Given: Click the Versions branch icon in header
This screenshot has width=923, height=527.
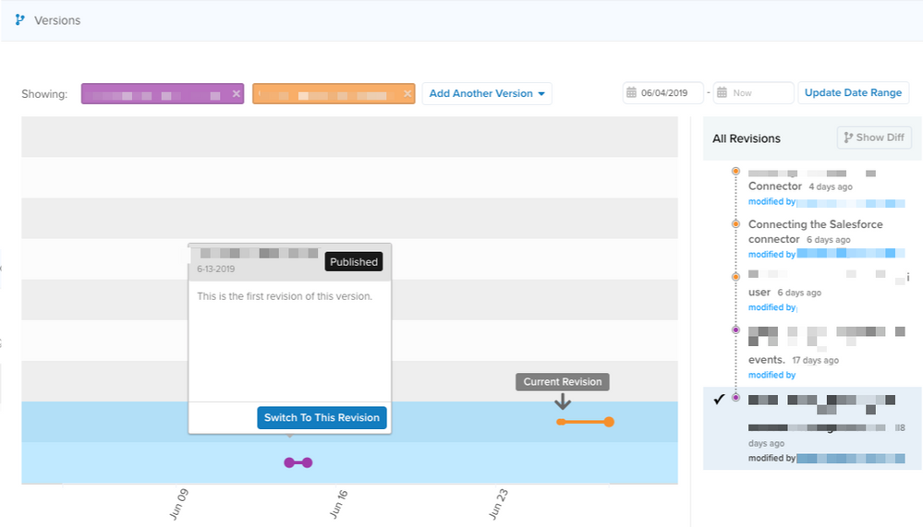Looking at the screenshot, I should point(20,19).
